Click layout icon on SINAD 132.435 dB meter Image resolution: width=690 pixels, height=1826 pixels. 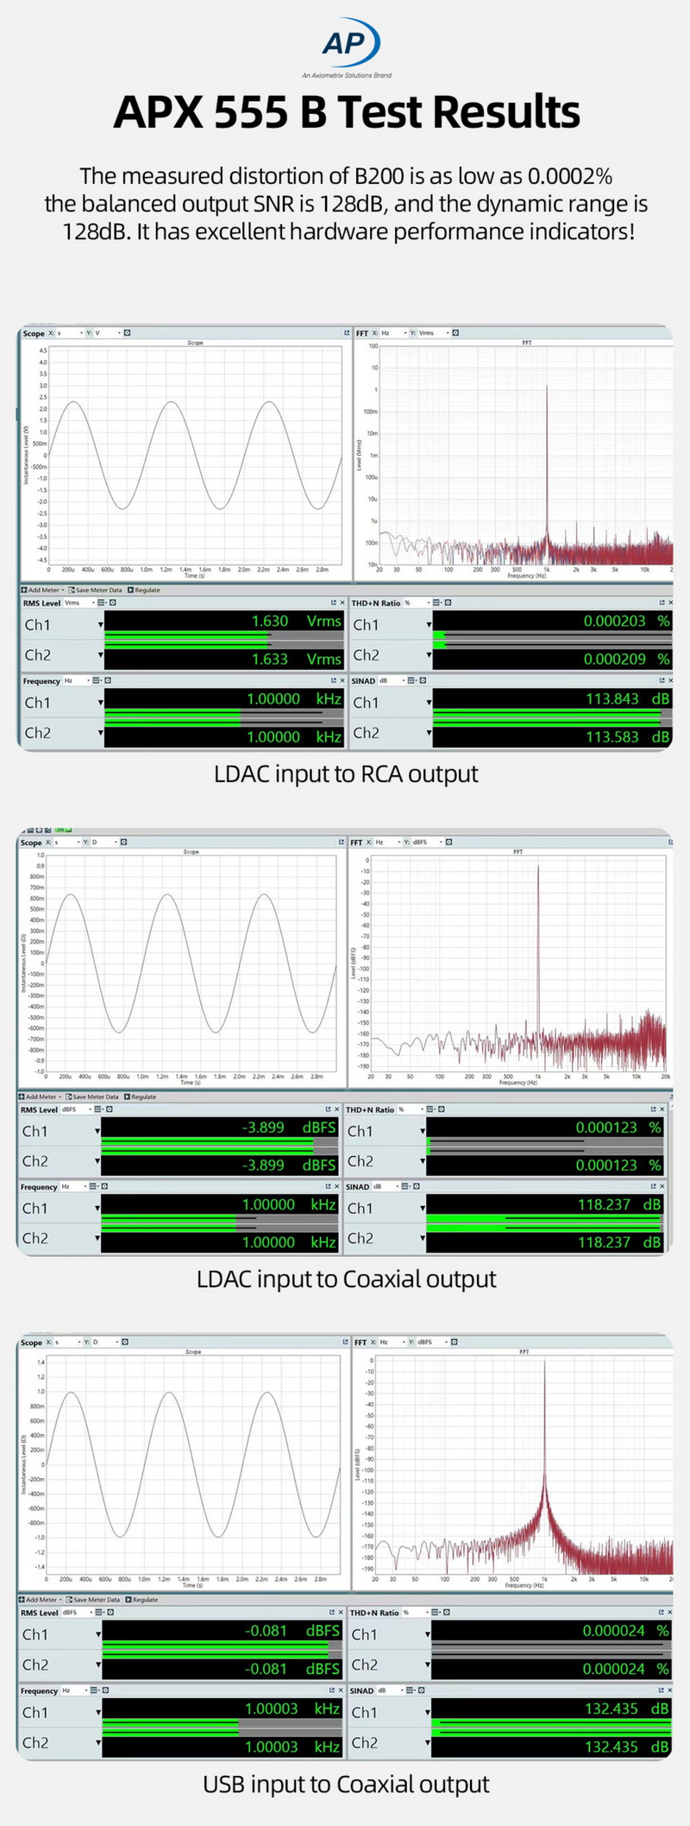pyautogui.click(x=411, y=1690)
